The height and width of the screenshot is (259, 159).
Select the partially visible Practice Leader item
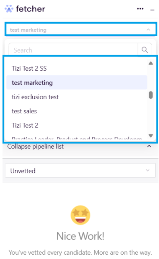(x=77, y=138)
